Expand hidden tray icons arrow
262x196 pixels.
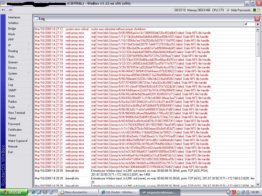(229, 192)
